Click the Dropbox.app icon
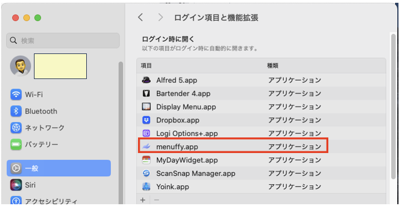Image resolution: width=399 pixels, height=207 pixels. [x=146, y=120]
